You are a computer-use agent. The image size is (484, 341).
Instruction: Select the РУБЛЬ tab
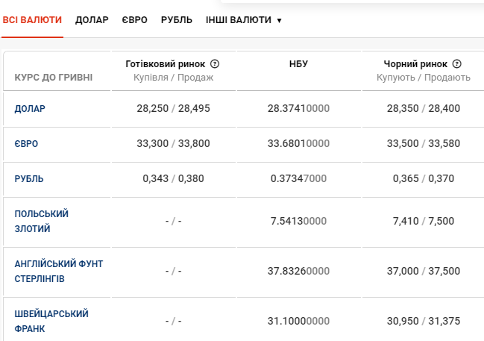tap(177, 20)
